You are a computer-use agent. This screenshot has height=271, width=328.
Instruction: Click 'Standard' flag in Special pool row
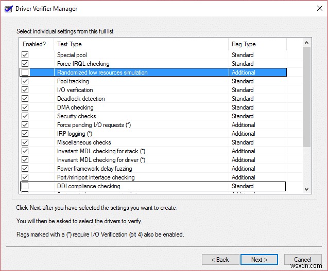[243, 55]
